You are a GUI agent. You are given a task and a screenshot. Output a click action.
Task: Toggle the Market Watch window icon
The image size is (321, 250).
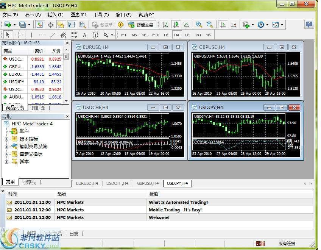point(39,25)
